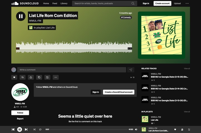
Task: Click the thumbnail of the 3-14-26 related track
Action: 145,88
